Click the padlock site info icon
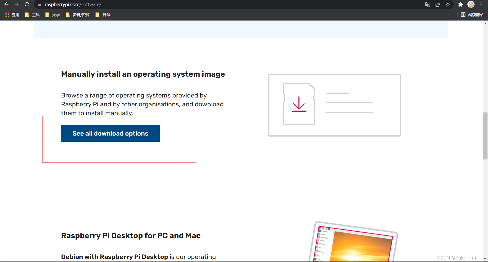The height and width of the screenshot is (262, 488). (x=39, y=5)
